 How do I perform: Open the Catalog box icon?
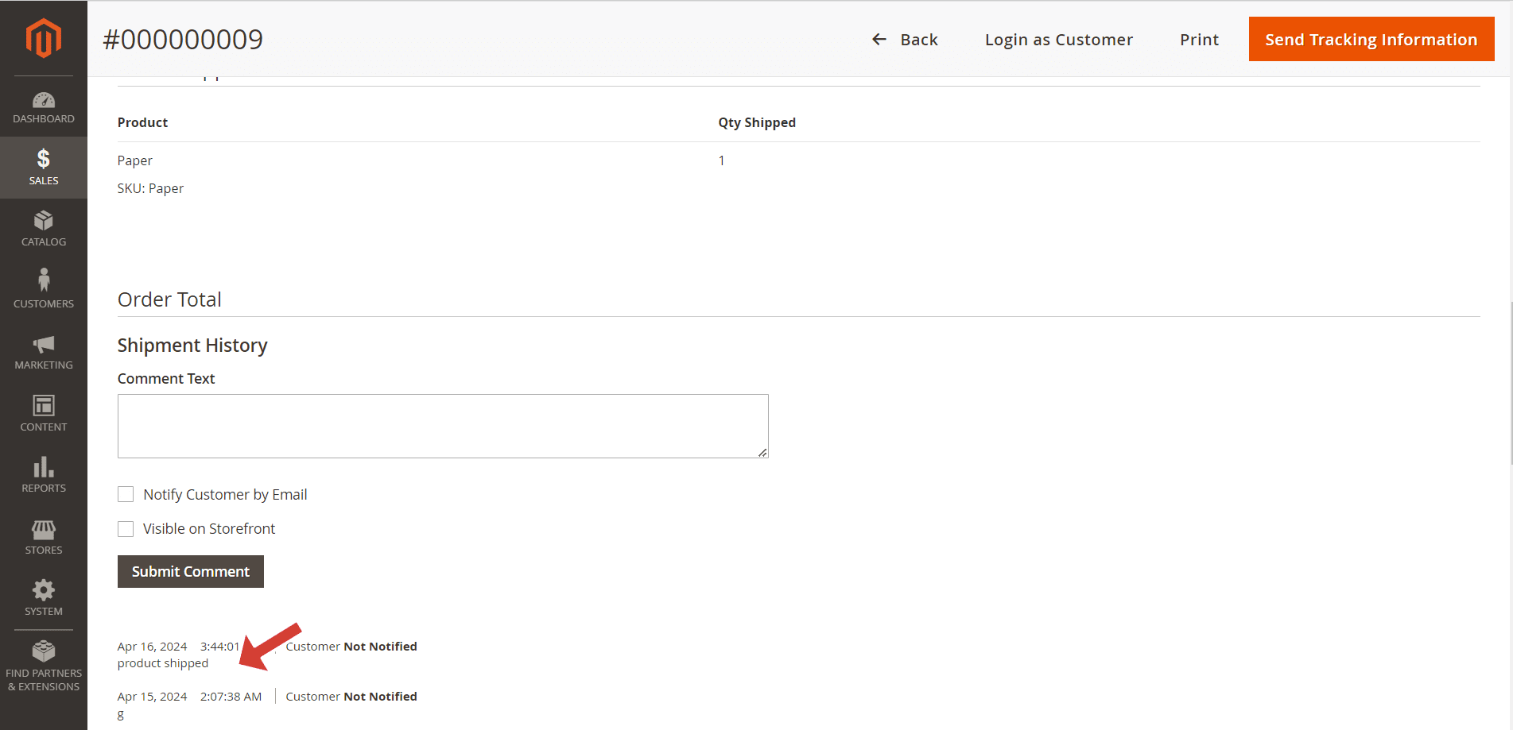click(x=43, y=221)
